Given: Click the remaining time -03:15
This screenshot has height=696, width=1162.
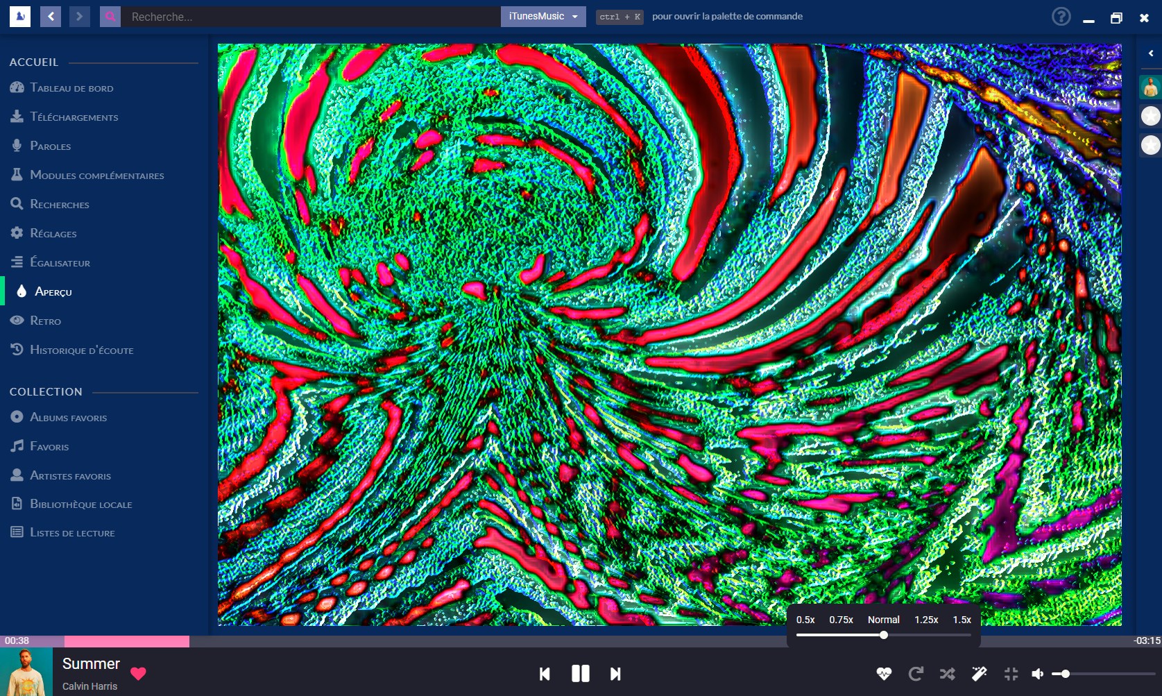Looking at the screenshot, I should point(1147,640).
